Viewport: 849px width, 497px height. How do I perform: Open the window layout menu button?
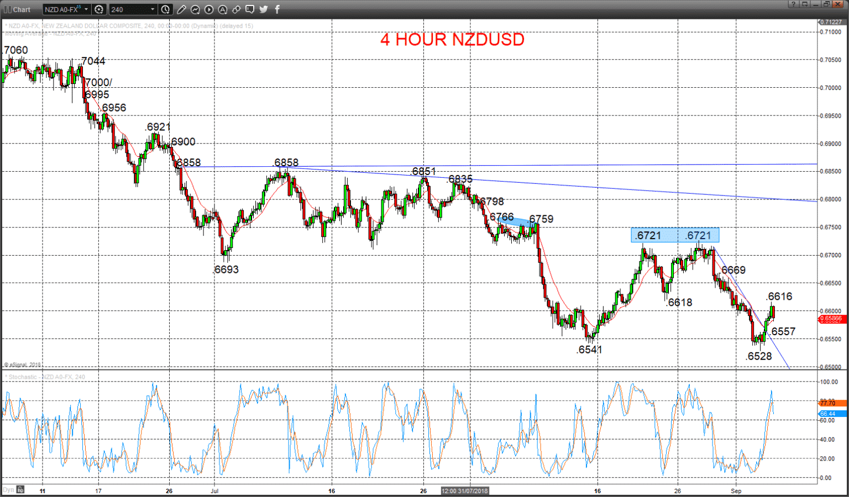(x=805, y=4)
